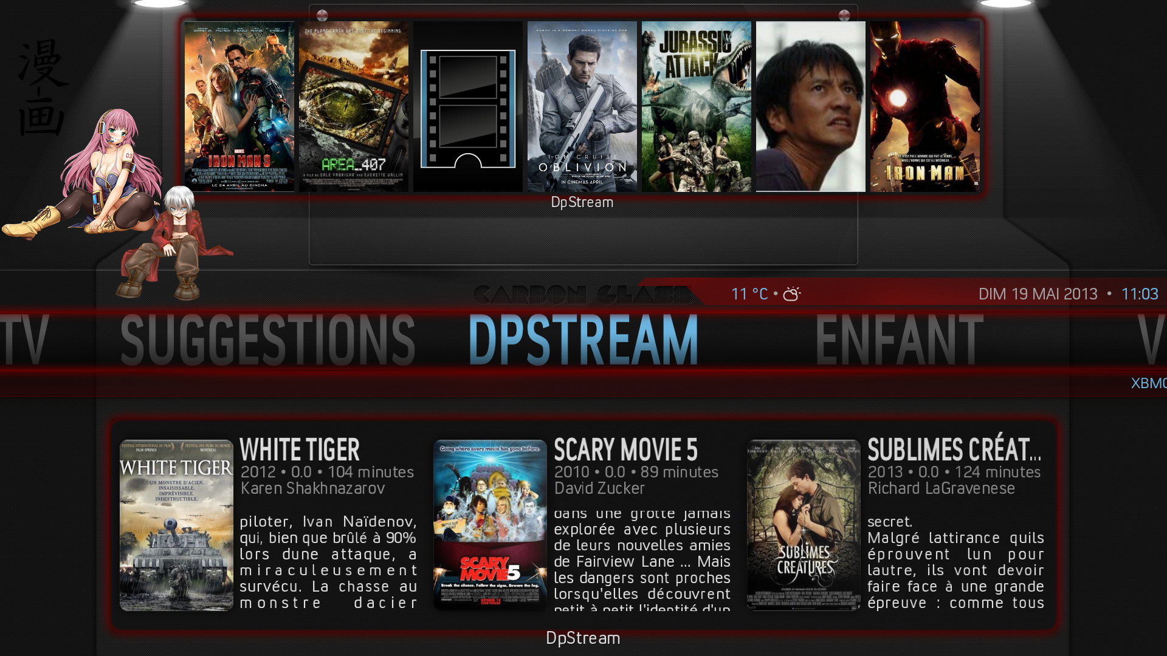Click the WHITE TIGER title
The image size is (1167, 656).
[300, 450]
